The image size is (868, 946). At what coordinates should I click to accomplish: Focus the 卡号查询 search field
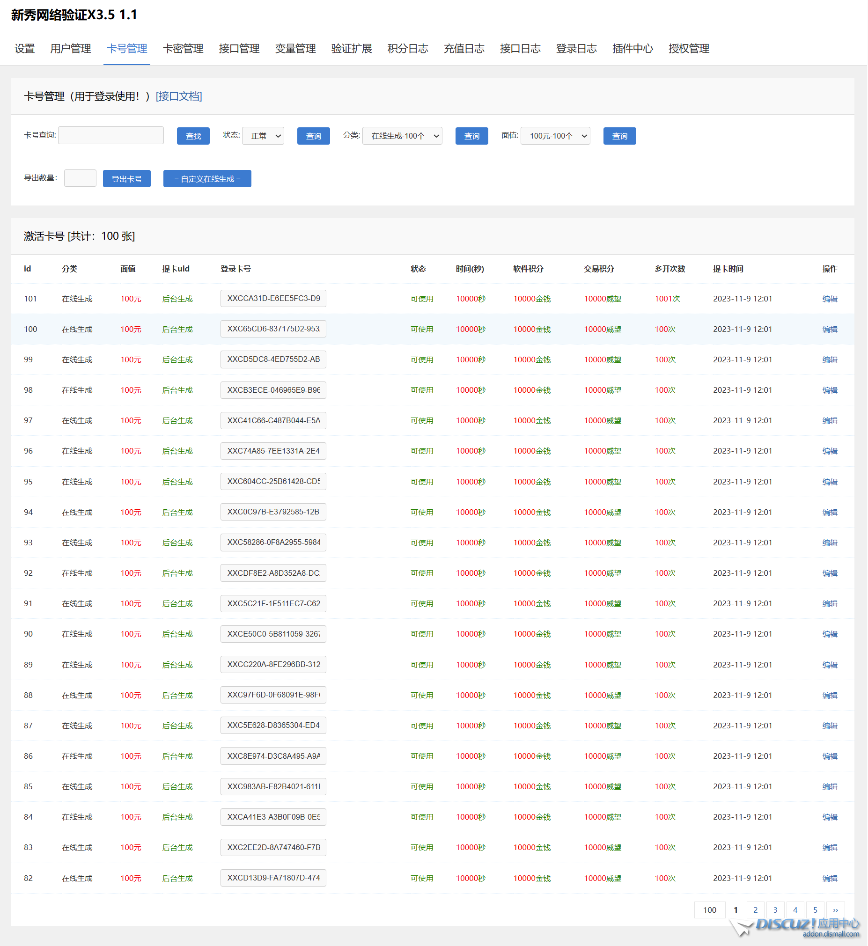pyautogui.click(x=111, y=135)
